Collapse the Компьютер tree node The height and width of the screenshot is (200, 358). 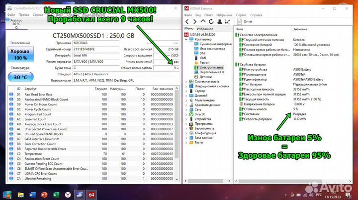186,39
